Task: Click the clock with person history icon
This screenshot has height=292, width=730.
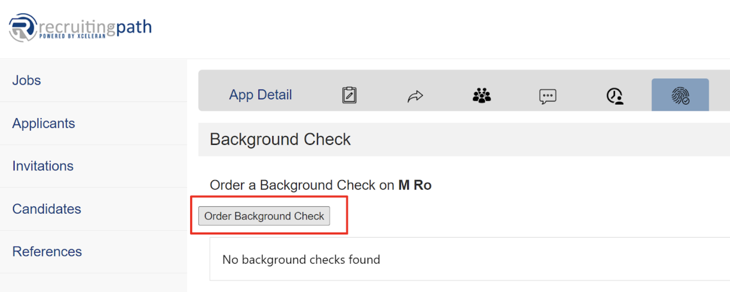Action: pos(615,96)
